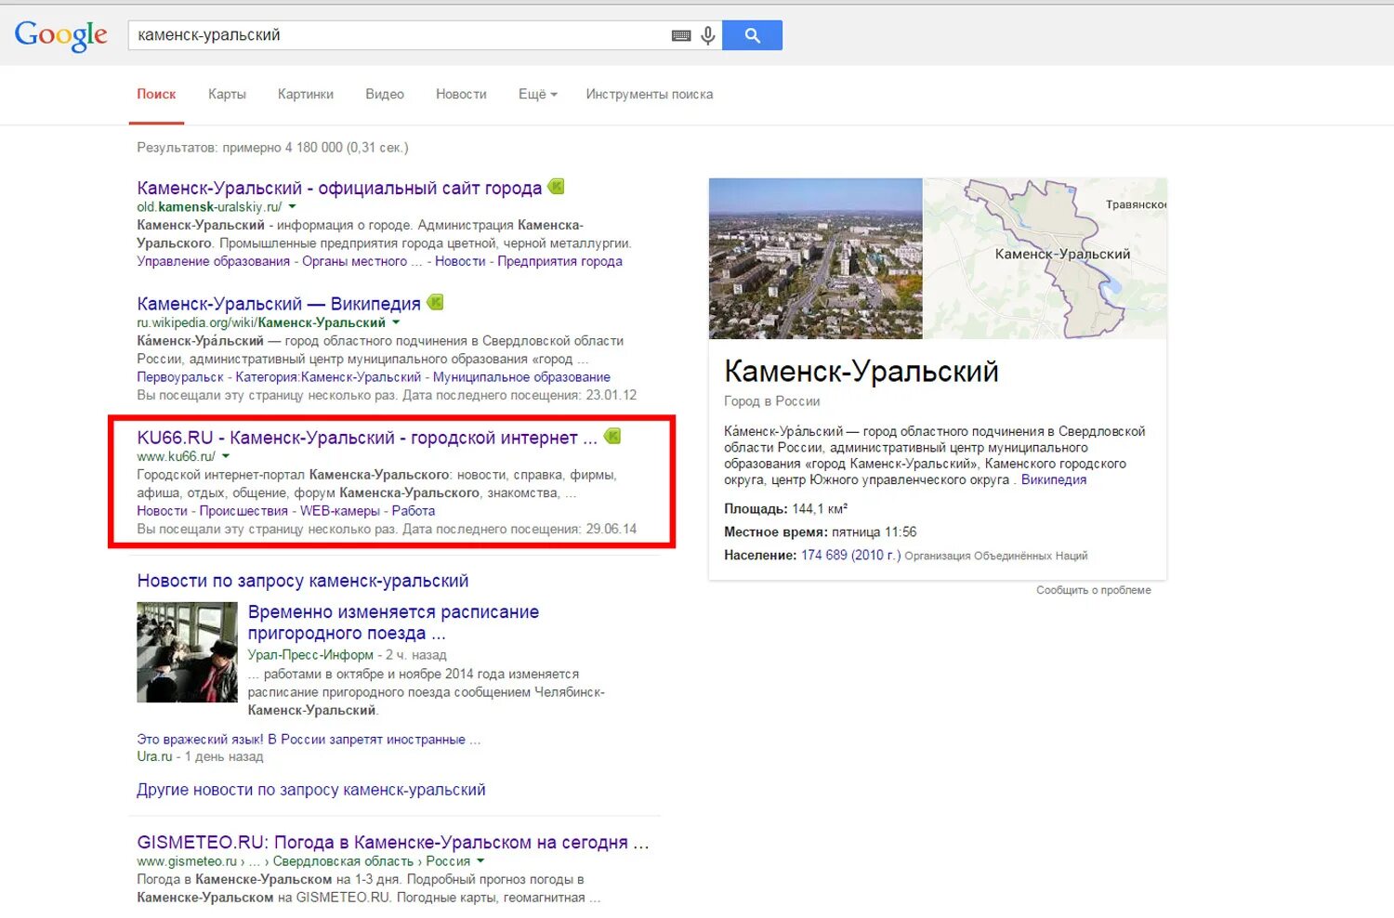The height and width of the screenshot is (918, 1394).
Task: Open Другие новости по запросу link
Action: 311,790
